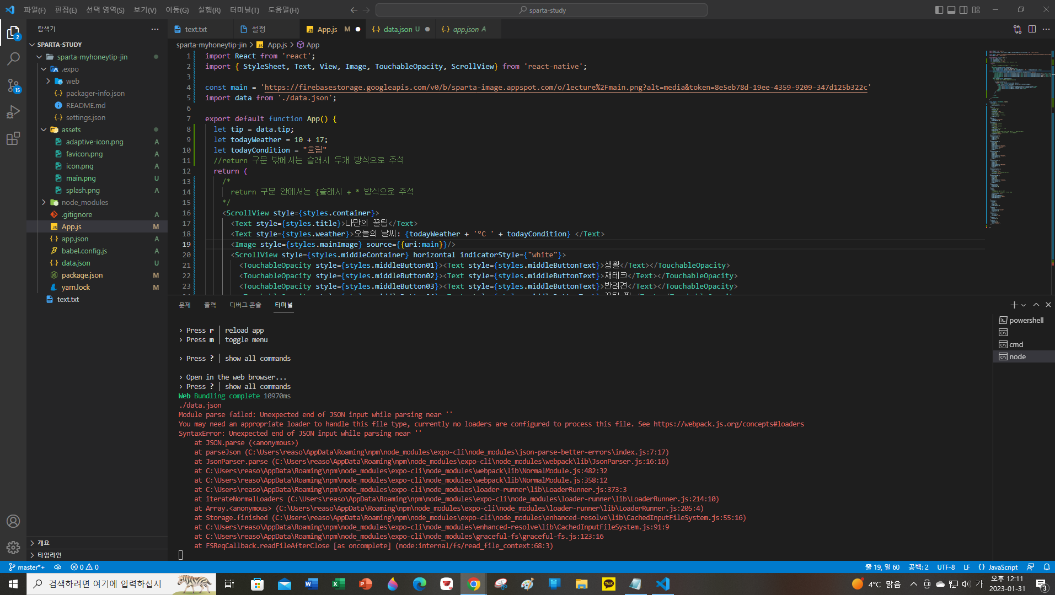The height and width of the screenshot is (595, 1055).
Task: Go forward in navigation history
Action: pos(367,10)
